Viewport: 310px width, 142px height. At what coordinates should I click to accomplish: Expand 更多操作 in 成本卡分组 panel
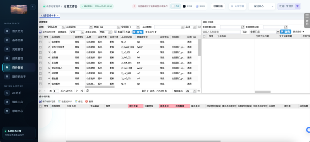click(x=298, y=32)
